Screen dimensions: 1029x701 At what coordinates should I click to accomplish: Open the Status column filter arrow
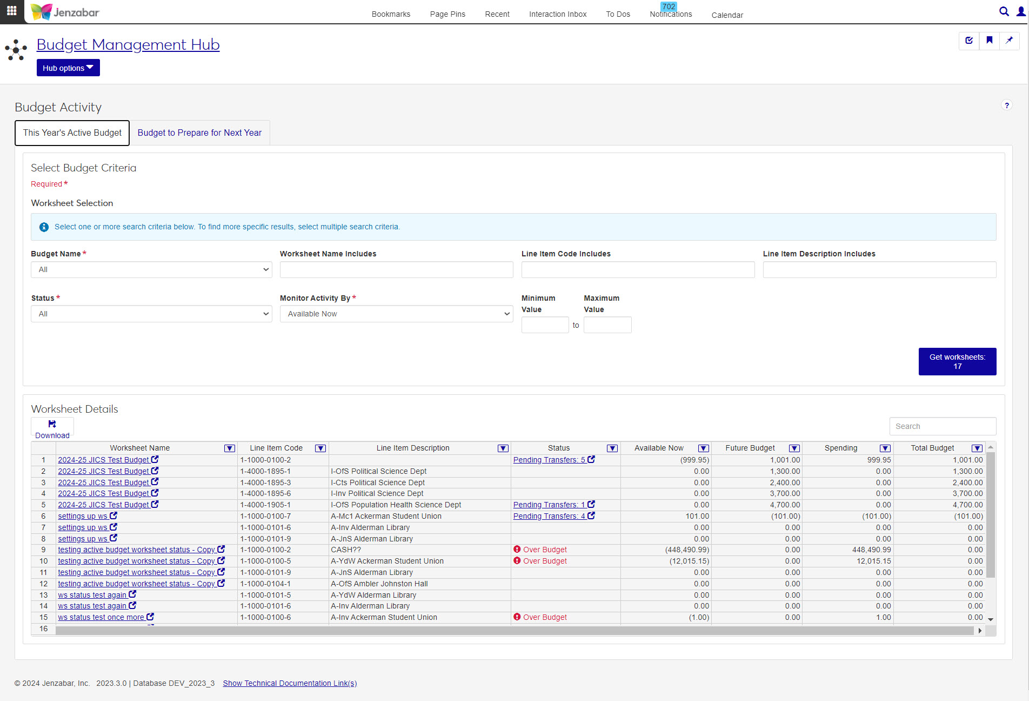612,448
